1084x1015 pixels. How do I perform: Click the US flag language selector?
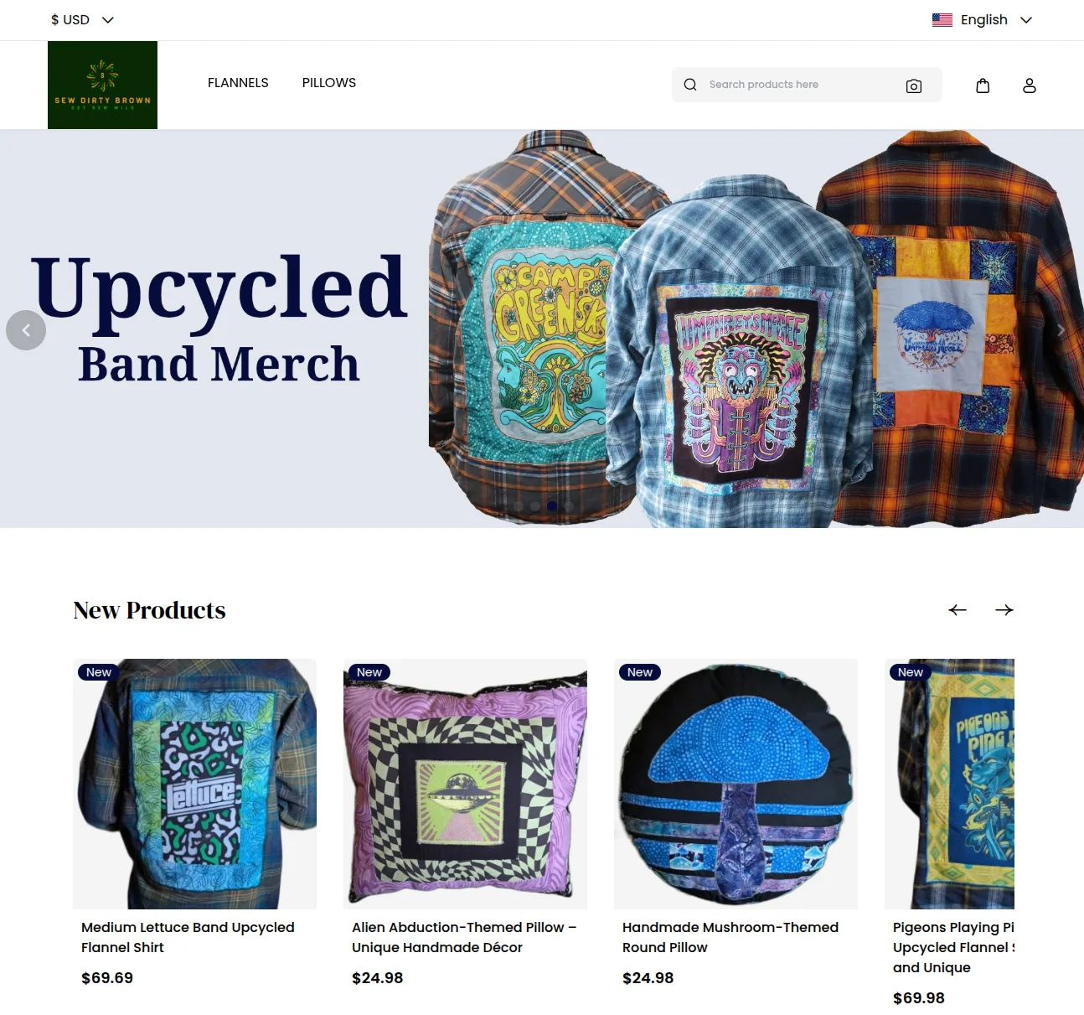pos(942,20)
